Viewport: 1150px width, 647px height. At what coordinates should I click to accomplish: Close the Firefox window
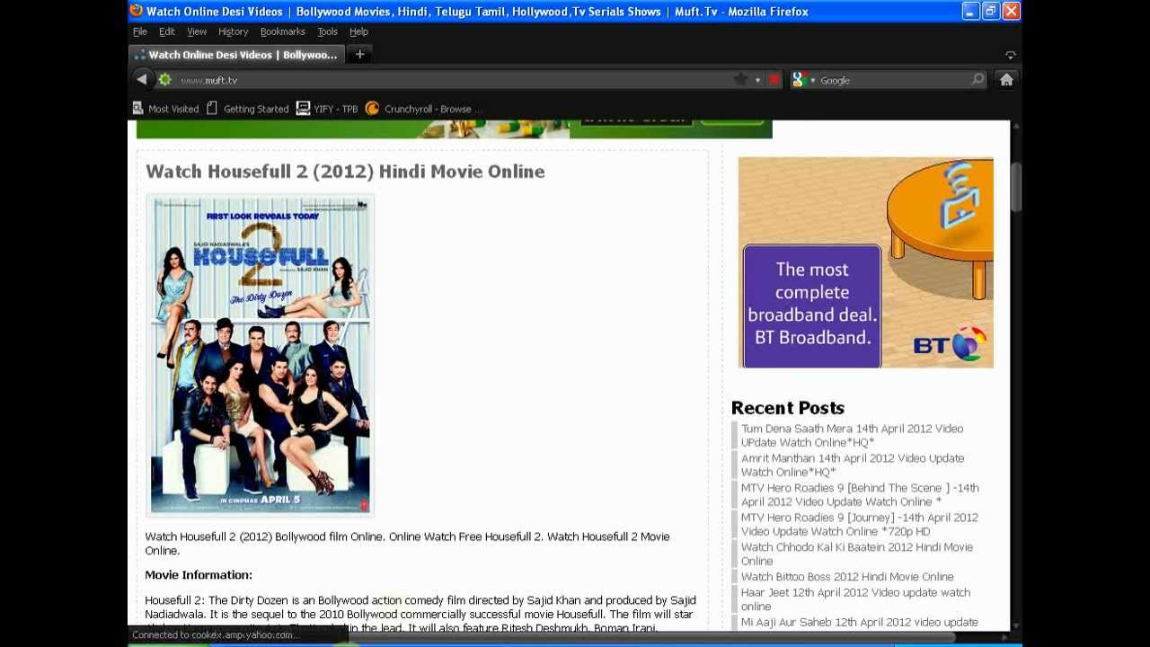pyautogui.click(x=1011, y=11)
